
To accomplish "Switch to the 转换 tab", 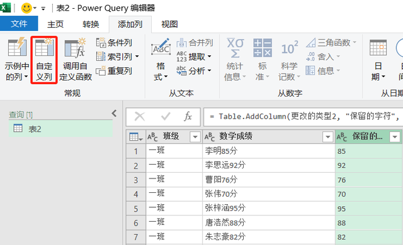I will point(91,24).
